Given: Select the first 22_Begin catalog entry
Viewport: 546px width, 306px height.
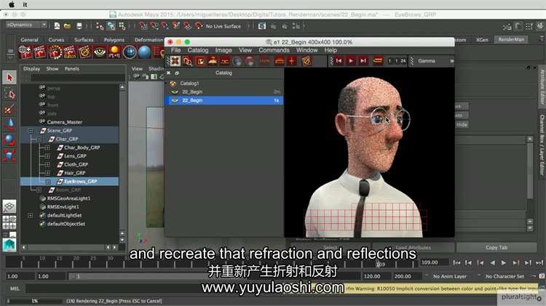Looking at the screenshot, I should [x=224, y=92].
